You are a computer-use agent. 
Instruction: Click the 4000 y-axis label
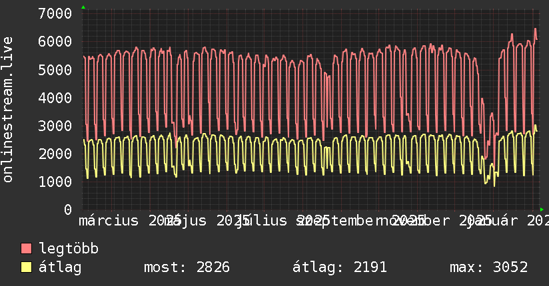click(55, 98)
